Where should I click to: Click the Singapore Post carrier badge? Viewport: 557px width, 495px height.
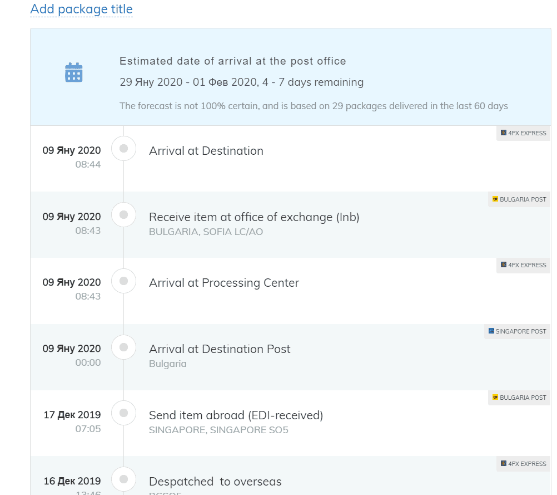(x=517, y=331)
